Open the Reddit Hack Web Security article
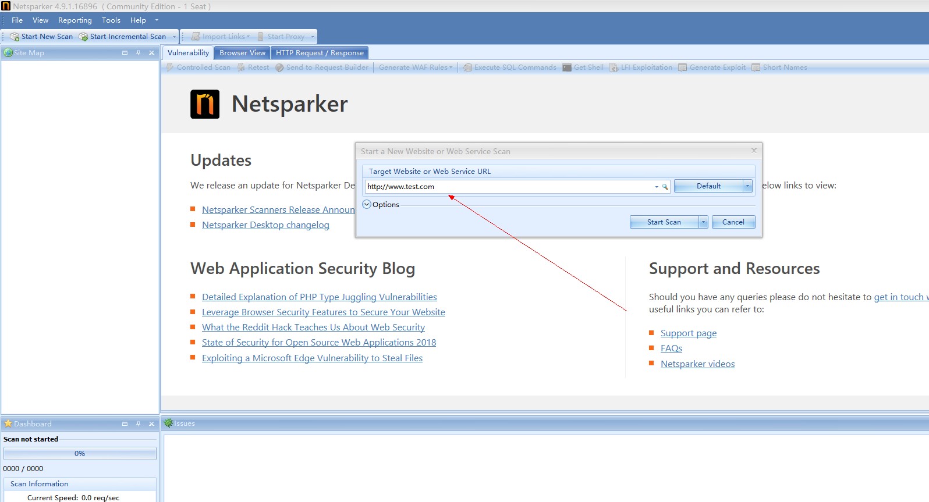The width and height of the screenshot is (929, 502). [x=313, y=327]
